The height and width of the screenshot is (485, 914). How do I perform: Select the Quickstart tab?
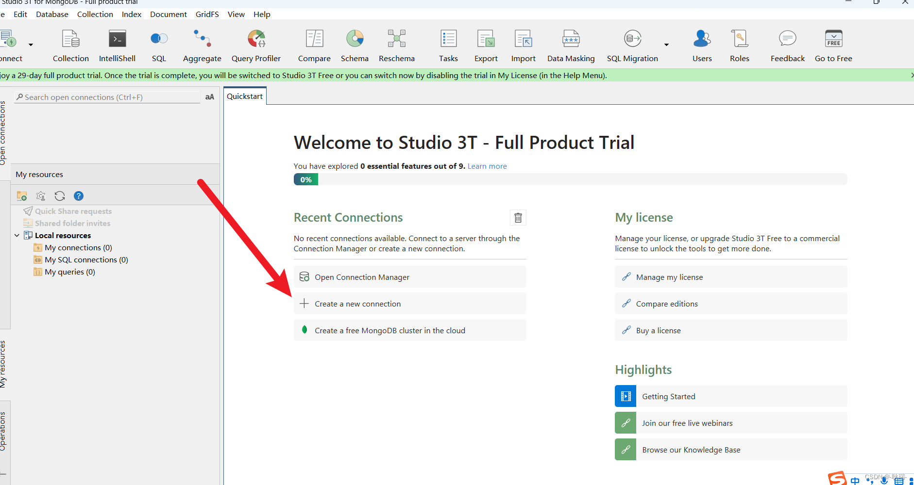tap(245, 96)
